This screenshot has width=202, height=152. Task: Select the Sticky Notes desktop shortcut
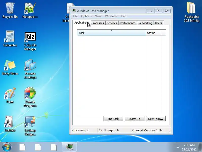point(10,67)
